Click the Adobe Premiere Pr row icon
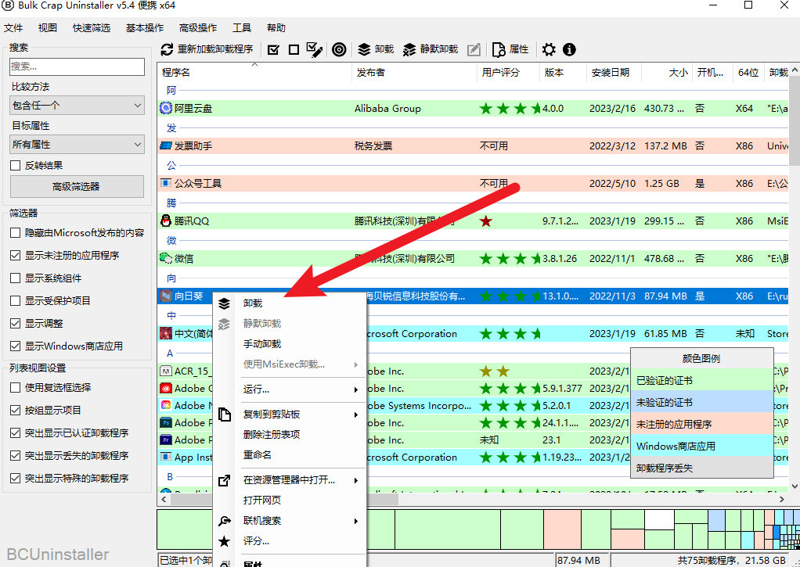The width and height of the screenshot is (800, 567). tap(166, 440)
